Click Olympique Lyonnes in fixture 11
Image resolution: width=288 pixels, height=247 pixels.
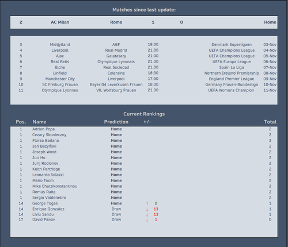(60, 90)
